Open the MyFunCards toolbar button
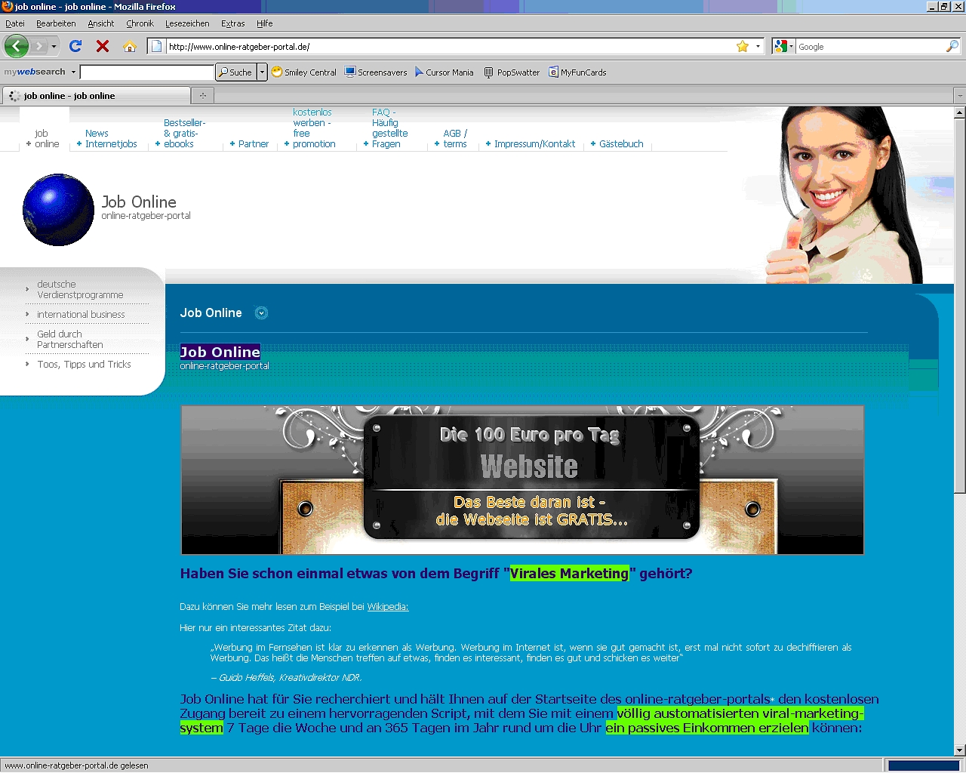 click(577, 72)
